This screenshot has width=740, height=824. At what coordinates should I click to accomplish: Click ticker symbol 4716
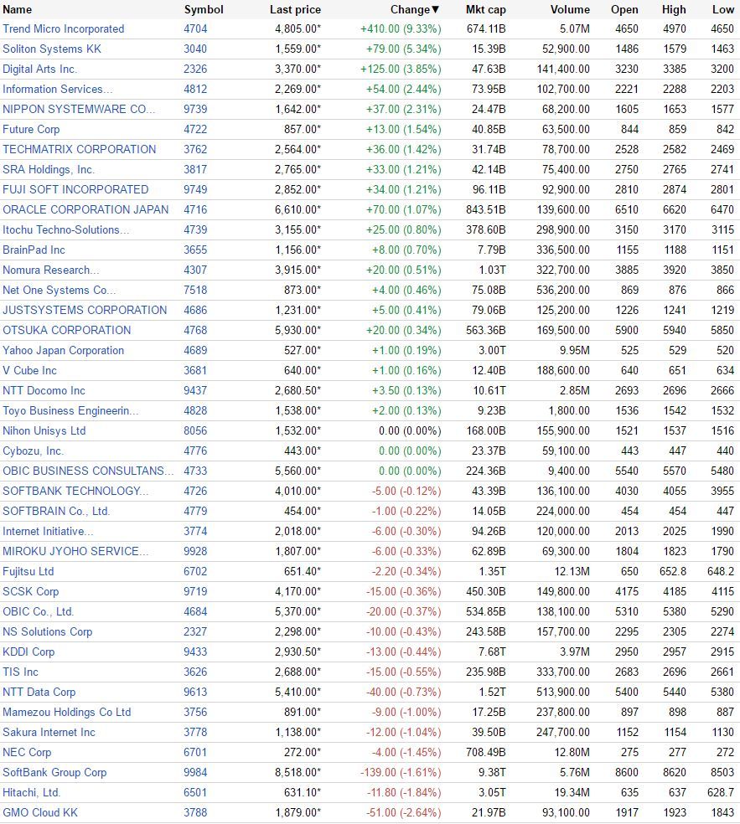pyautogui.click(x=195, y=209)
